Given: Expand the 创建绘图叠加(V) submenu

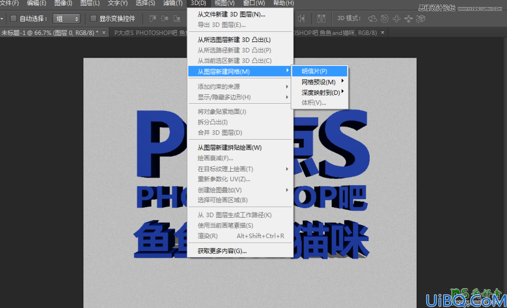Looking at the screenshot, I should 240,189.
